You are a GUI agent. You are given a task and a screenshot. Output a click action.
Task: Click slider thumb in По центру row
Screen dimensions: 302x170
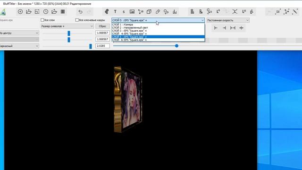(69, 33)
